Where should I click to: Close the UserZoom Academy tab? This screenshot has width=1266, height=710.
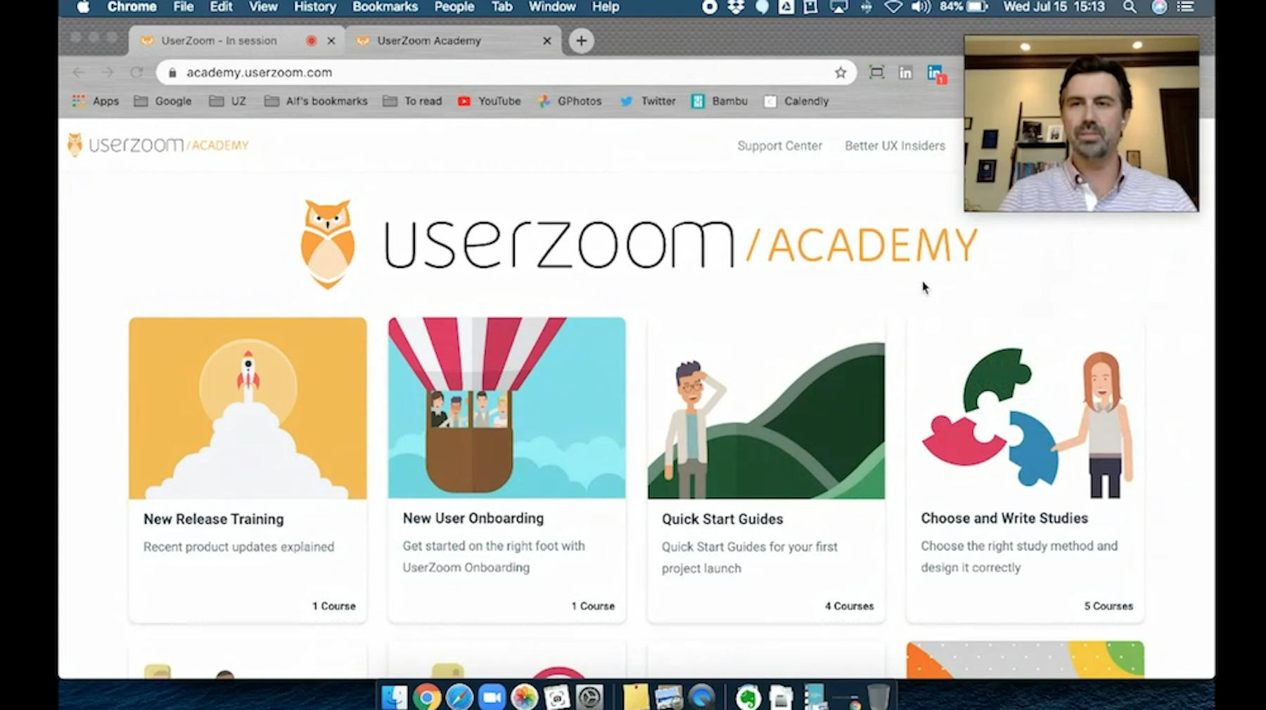pos(546,41)
